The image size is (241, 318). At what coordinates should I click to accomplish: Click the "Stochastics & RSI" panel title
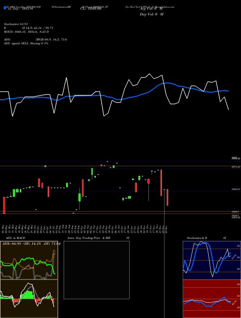(x=206, y=238)
